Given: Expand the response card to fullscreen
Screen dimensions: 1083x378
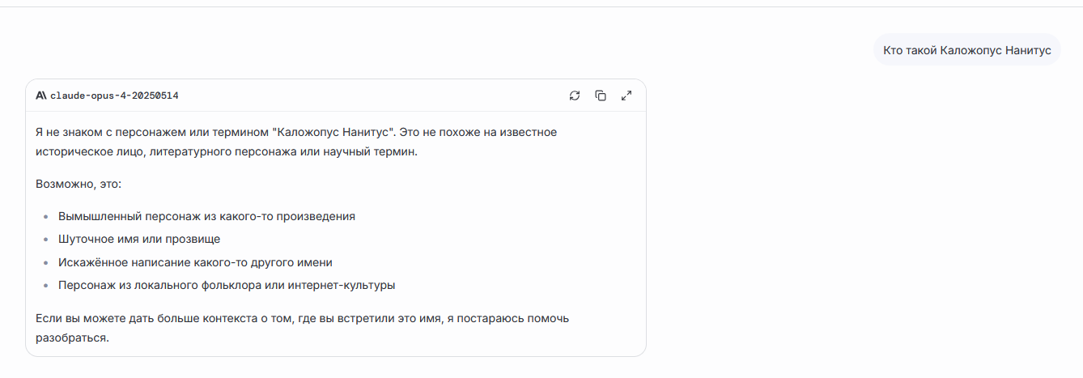Looking at the screenshot, I should [626, 96].
